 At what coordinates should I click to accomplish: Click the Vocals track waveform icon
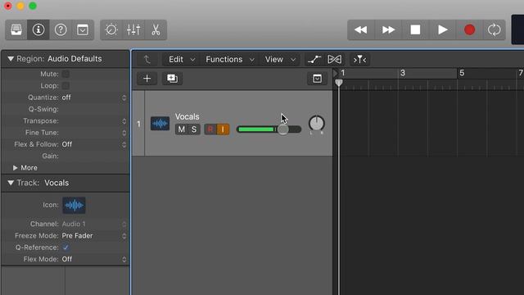coord(160,124)
